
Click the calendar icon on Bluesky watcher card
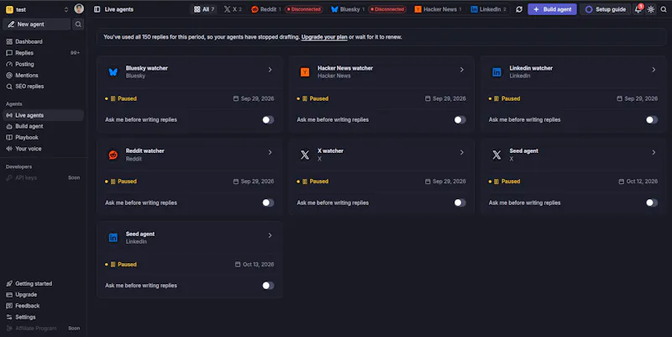tap(236, 98)
